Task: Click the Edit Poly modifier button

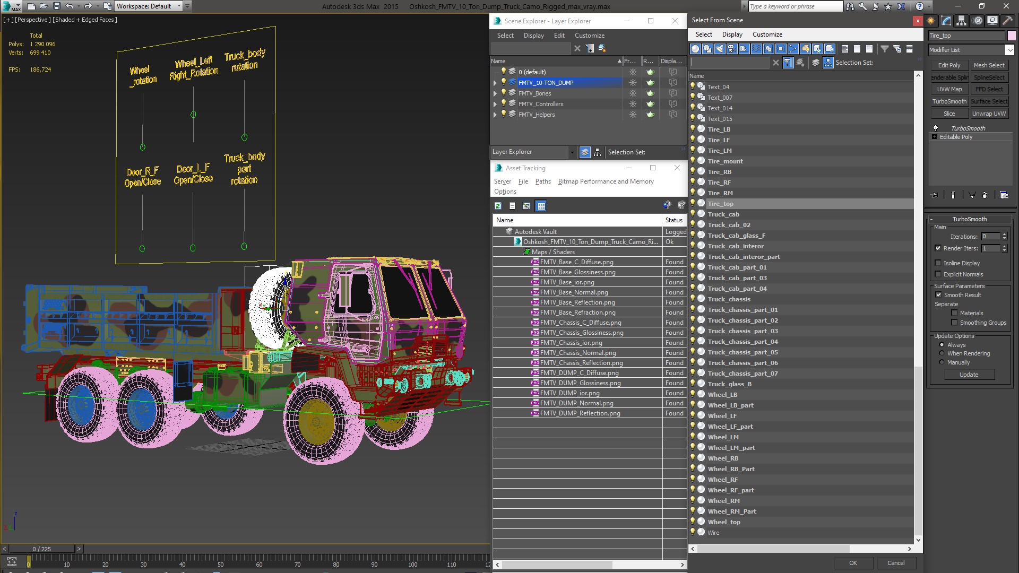Action: 949,65
